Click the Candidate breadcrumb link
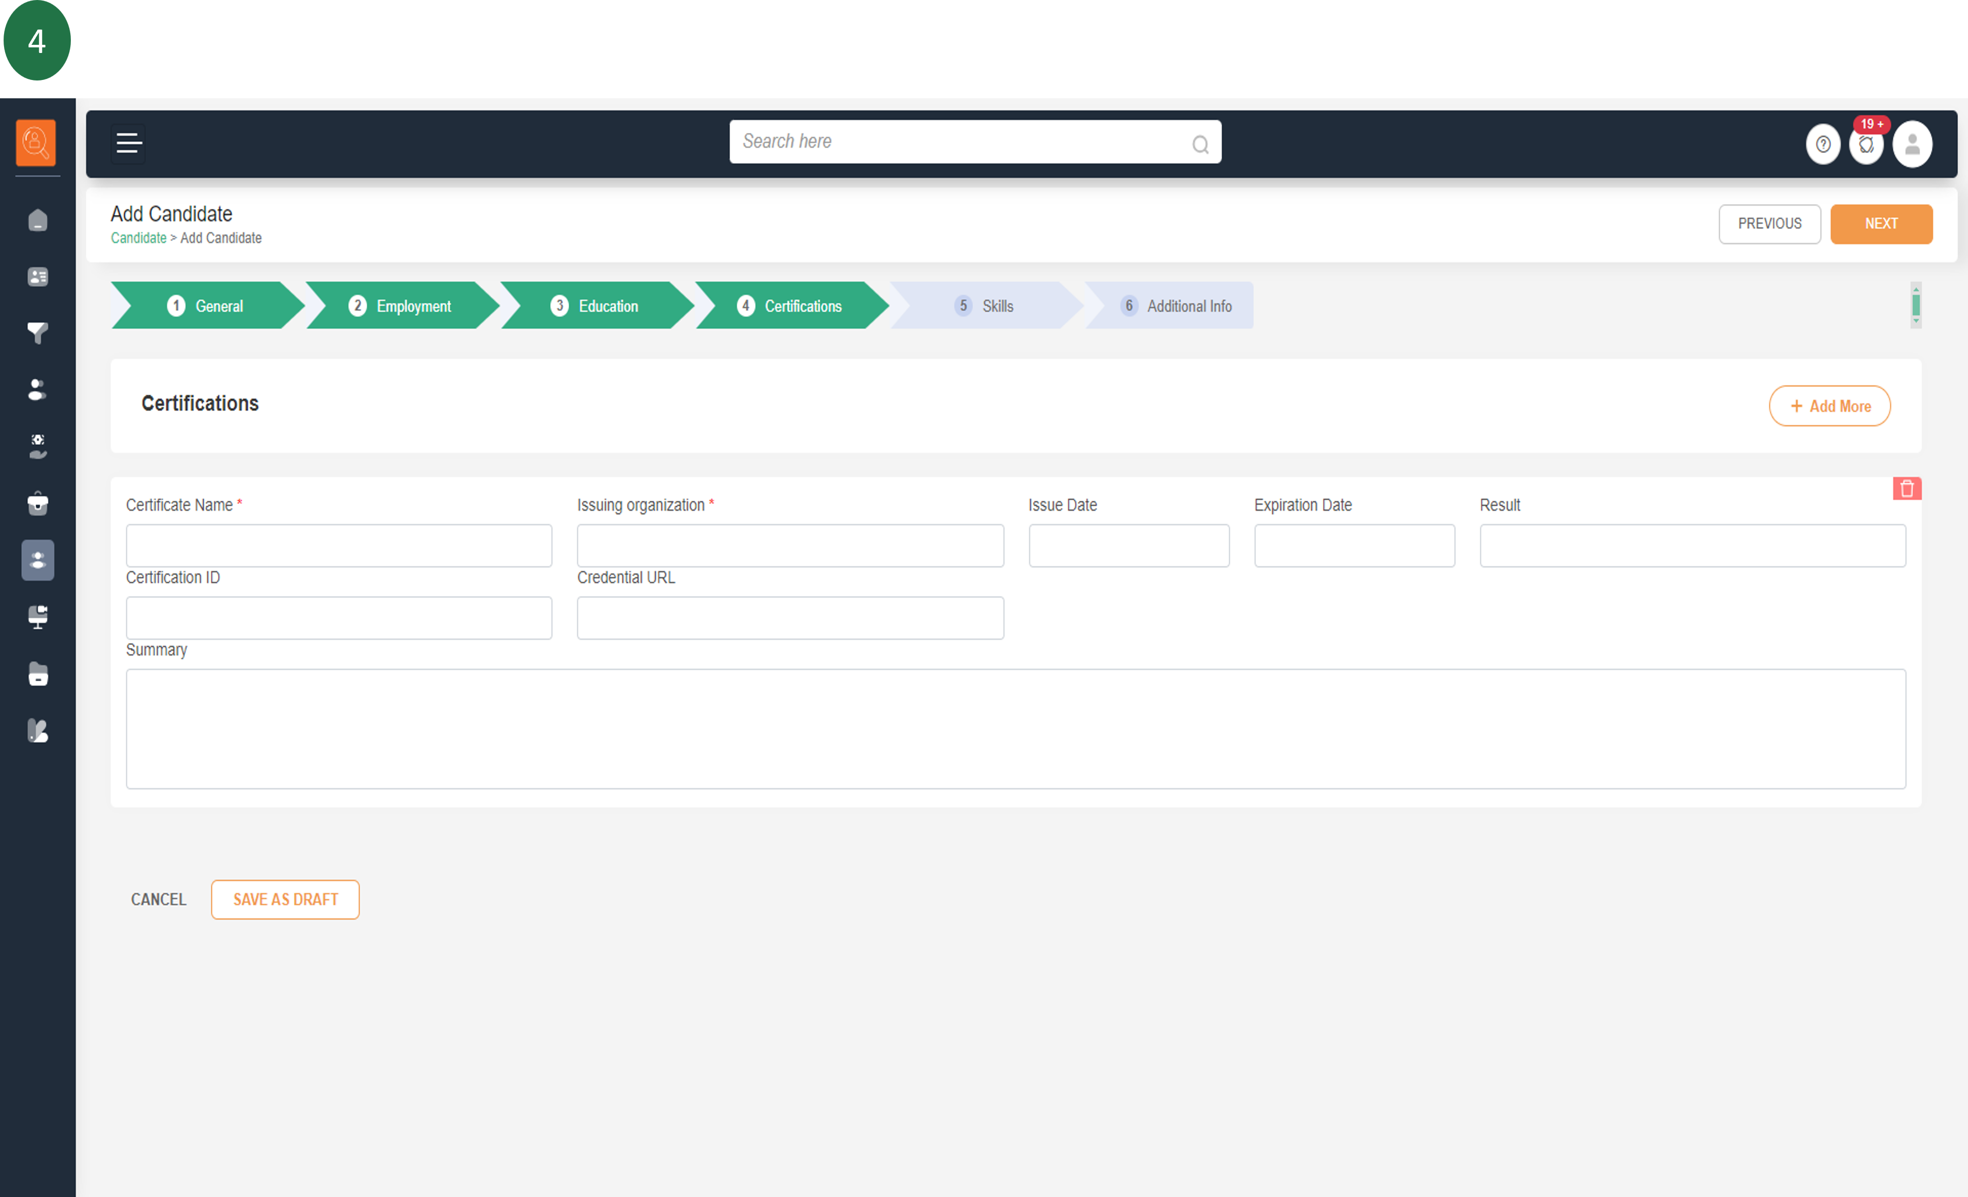This screenshot has width=1968, height=1197. (138, 238)
